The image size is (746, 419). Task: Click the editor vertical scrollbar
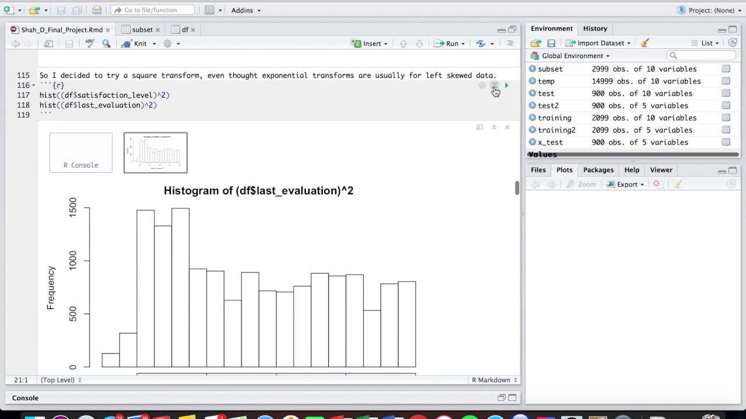click(516, 188)
